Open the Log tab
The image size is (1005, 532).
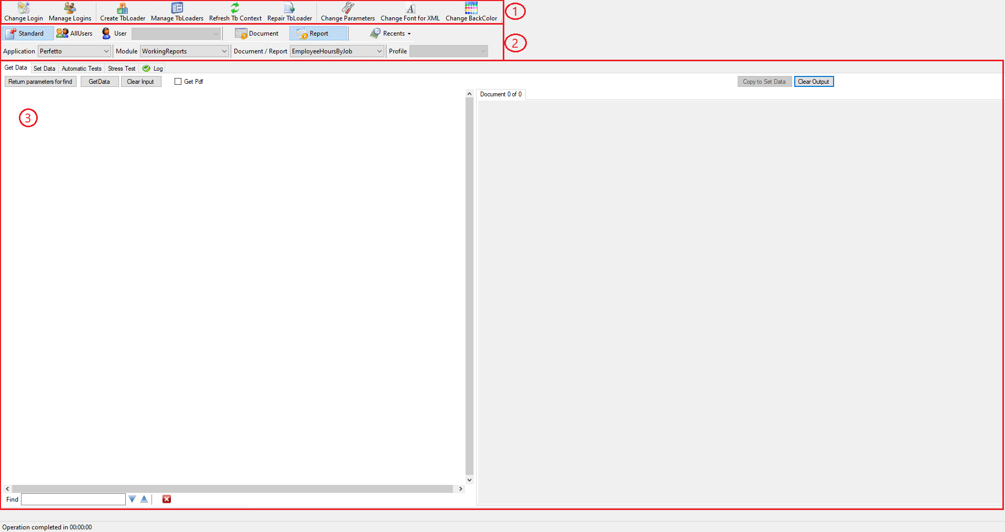pyautogui.click(x=153, y=69)
